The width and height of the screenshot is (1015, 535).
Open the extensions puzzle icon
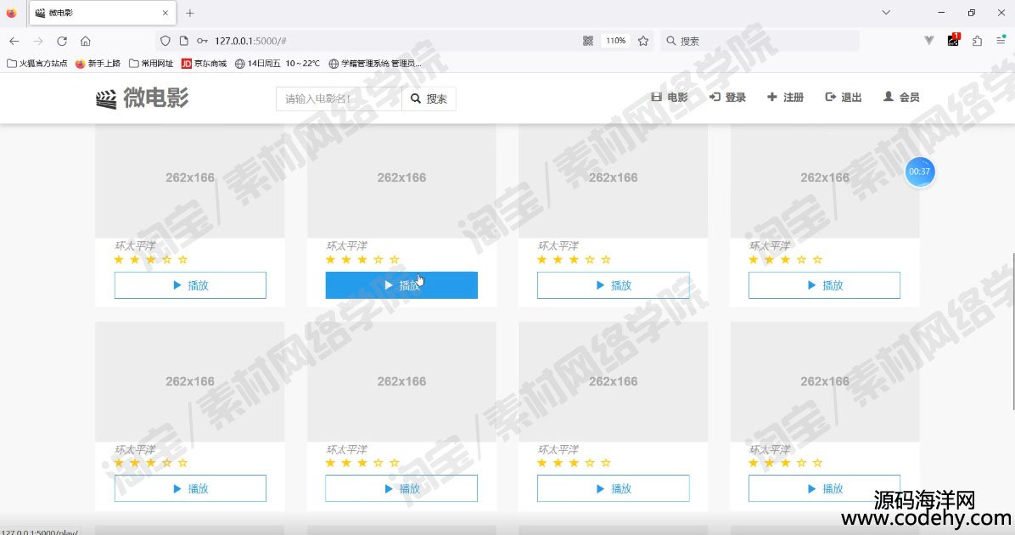pyautogui.click(x=977, y=41)
